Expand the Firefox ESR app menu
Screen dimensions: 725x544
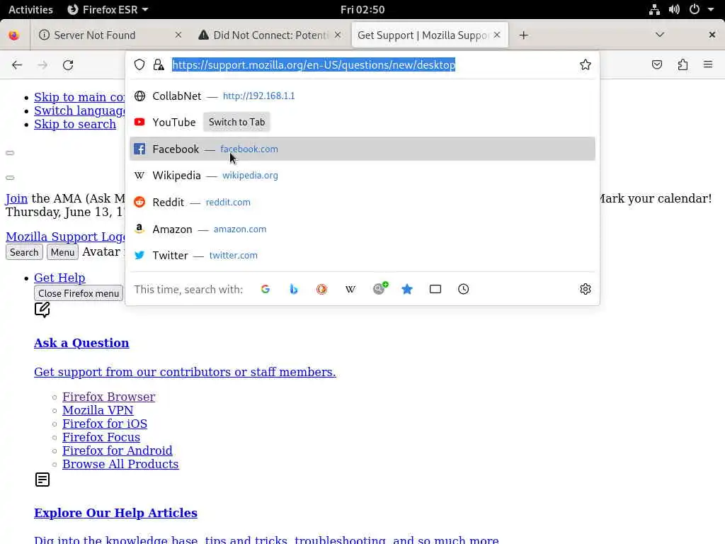click(x=108, y=9)
